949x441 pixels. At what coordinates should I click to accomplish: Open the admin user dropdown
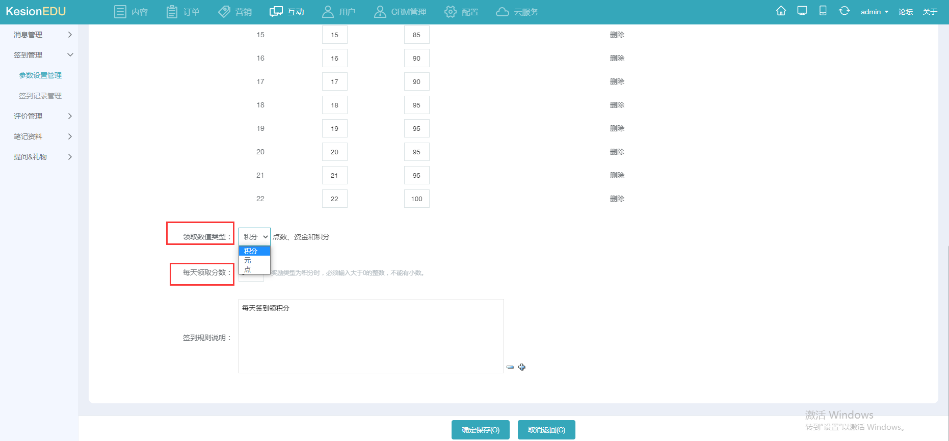pos(874,12)
